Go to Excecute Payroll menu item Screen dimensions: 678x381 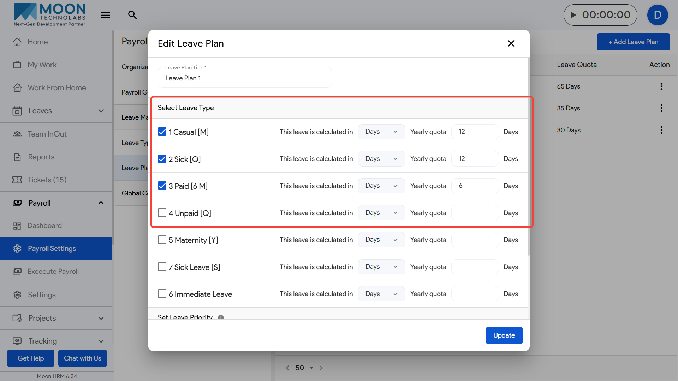point(53,272)
